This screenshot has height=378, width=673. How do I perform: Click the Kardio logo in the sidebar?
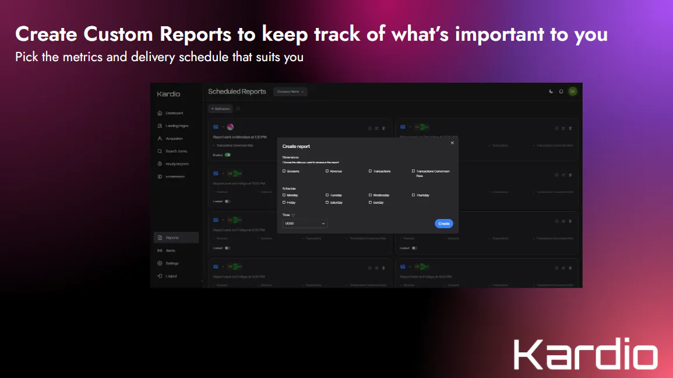point(168,94)
